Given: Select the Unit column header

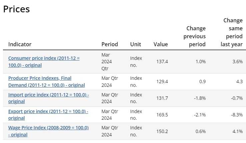Looking at the screenshot, I should coord(136,44).
